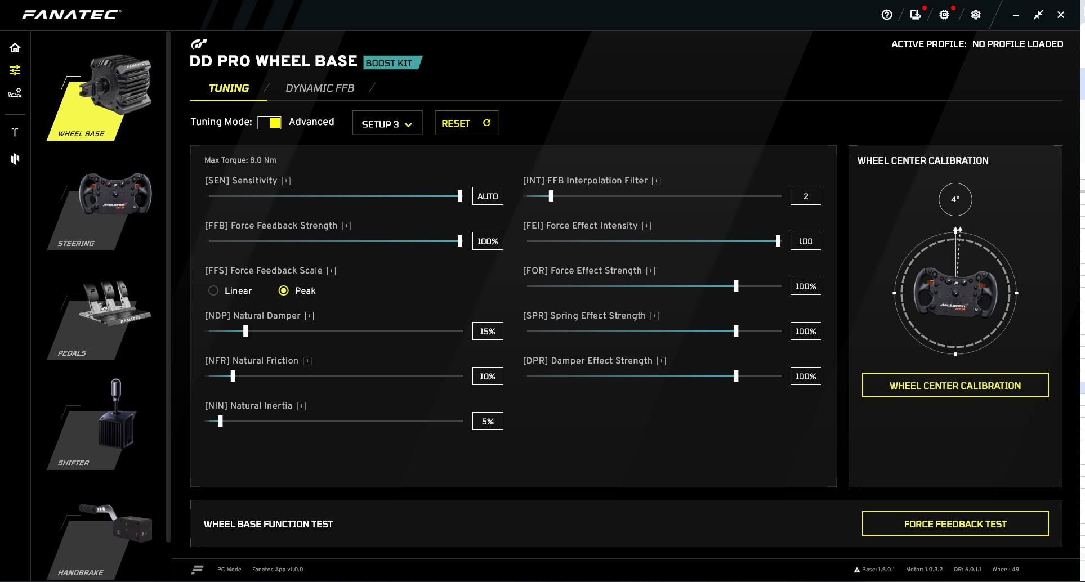Open the help question mark icon
The width and height of the screenshot is (1085, 582).
[x=887, y=15]
